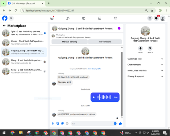Mute this chat using the bell icon
This screenshot has width=170, height=136.
tap(140, 48)
